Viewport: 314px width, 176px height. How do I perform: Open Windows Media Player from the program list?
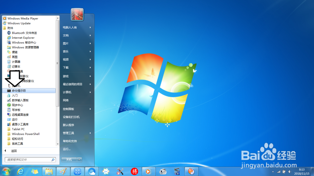coord(23,18)
